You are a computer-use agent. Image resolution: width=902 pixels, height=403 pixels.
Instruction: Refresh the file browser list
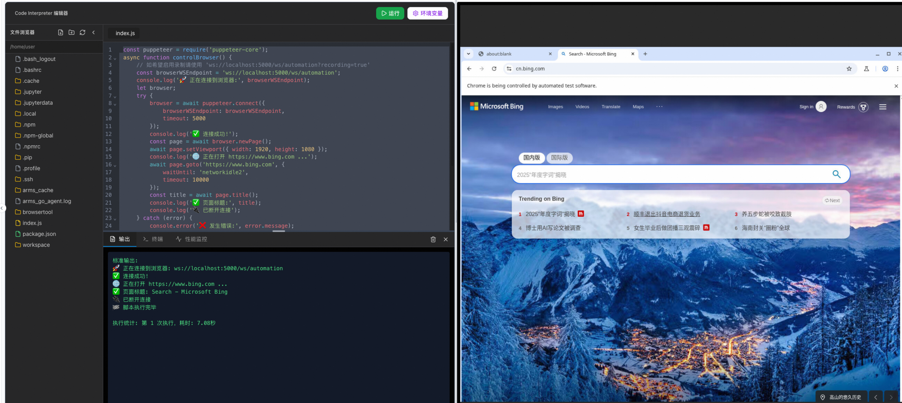(82, 32)
